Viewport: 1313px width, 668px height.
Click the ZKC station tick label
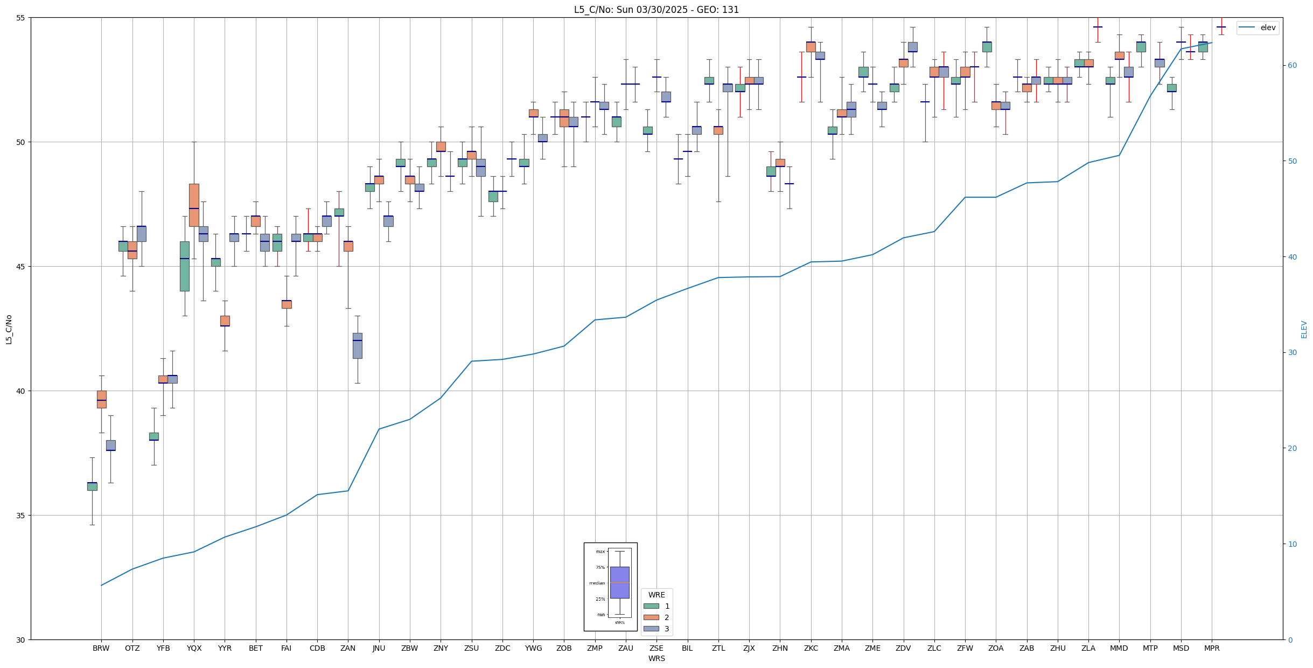pos(811,648)
